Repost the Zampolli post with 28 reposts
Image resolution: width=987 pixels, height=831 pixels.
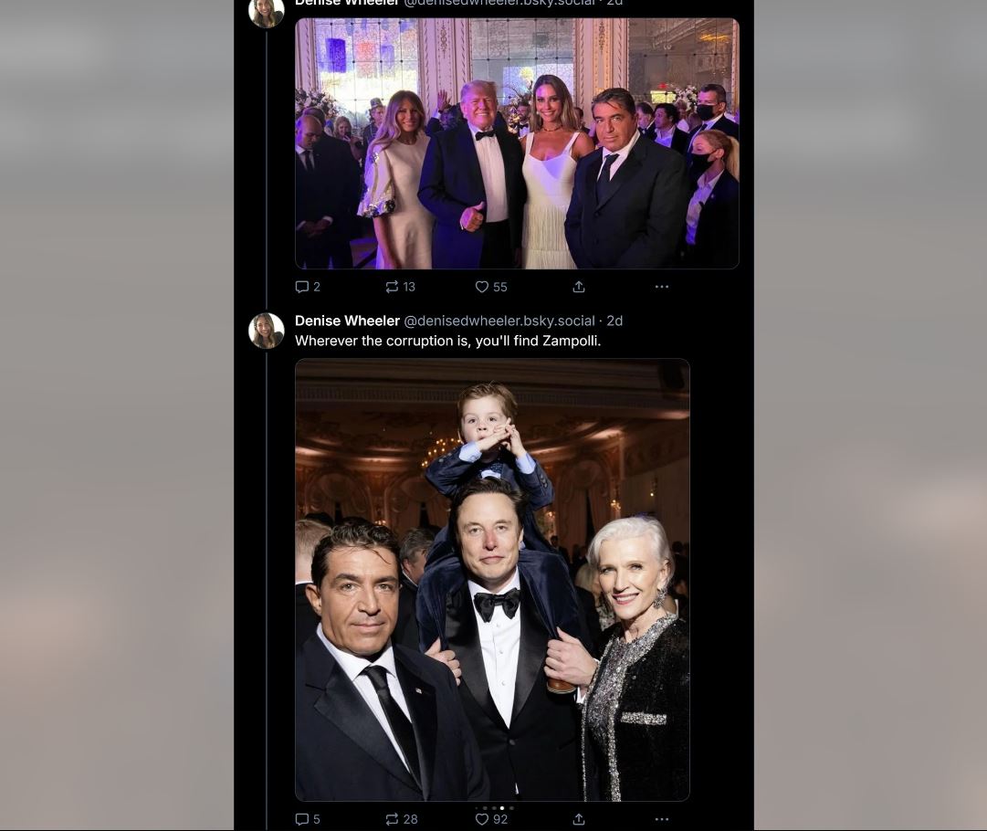[401, 819]
